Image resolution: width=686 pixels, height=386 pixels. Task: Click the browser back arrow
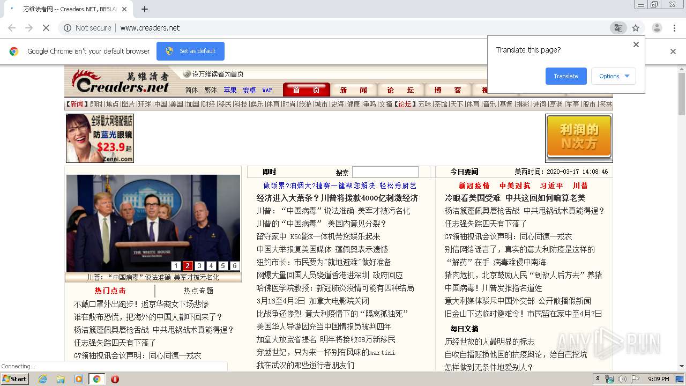pyautogui.click(x=12, y=28)
